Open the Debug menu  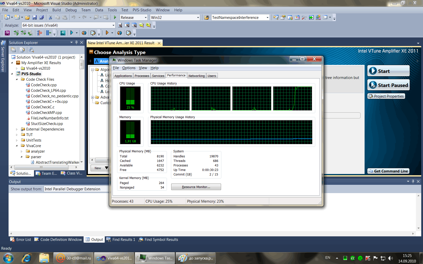[x=71, y=10]
